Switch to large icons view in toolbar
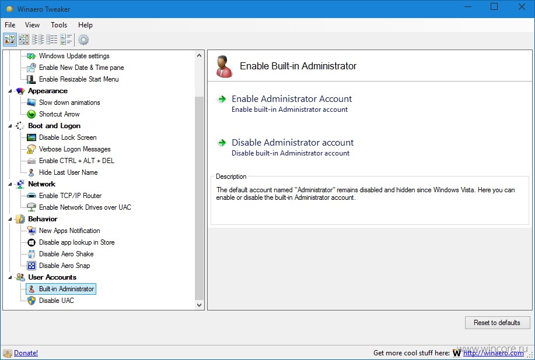Image resolution: width=535 pixels, height=360 pixels. coord(9,40)
